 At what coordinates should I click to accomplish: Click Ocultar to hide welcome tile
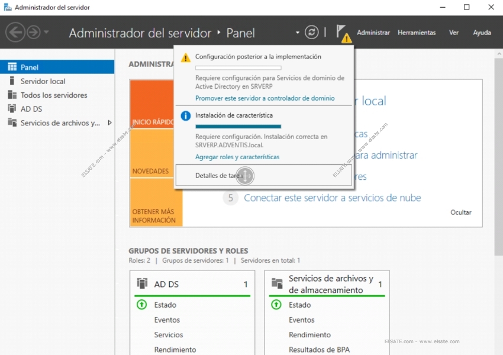pyautogui.click(x=460, y=212)
